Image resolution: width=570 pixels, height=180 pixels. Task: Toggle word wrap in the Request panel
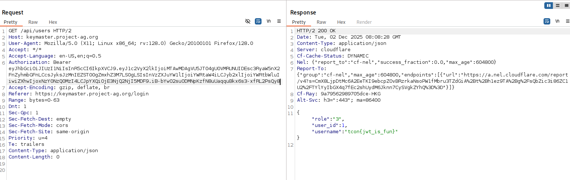pos(258,22)
